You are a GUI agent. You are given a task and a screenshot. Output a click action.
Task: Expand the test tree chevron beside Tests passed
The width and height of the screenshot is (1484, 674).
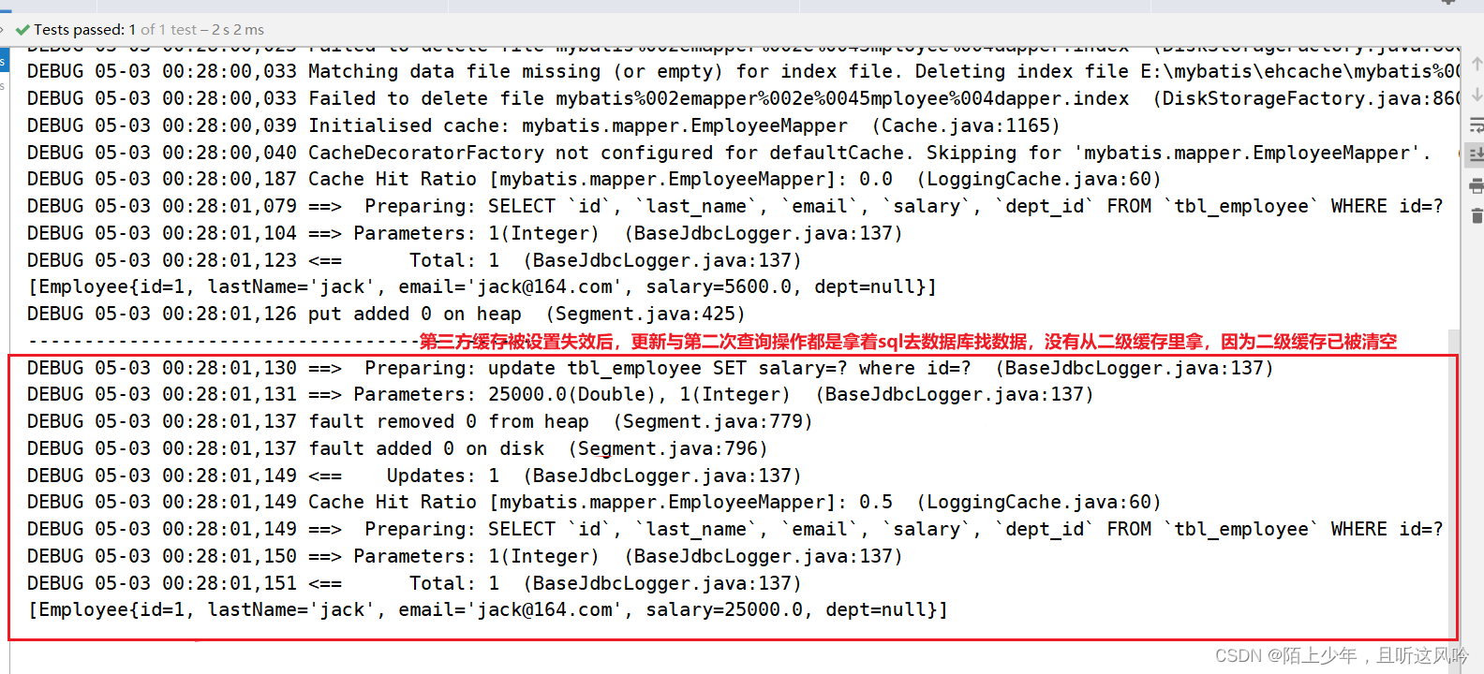tap(3, 30)
